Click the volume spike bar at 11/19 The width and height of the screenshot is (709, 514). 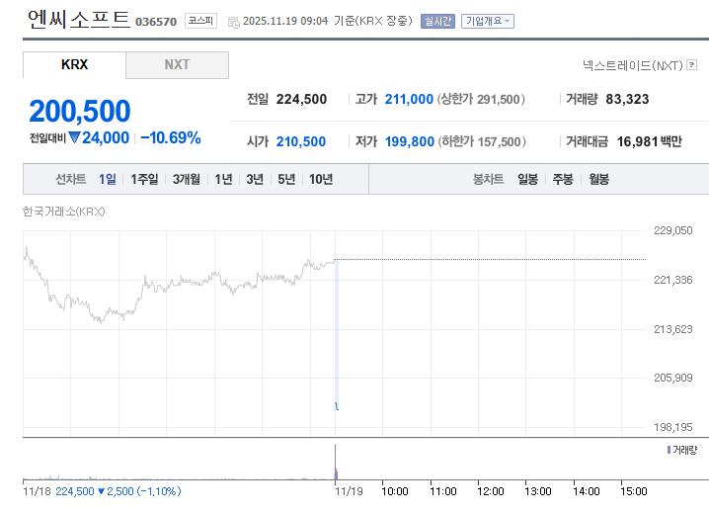(336, 463)
